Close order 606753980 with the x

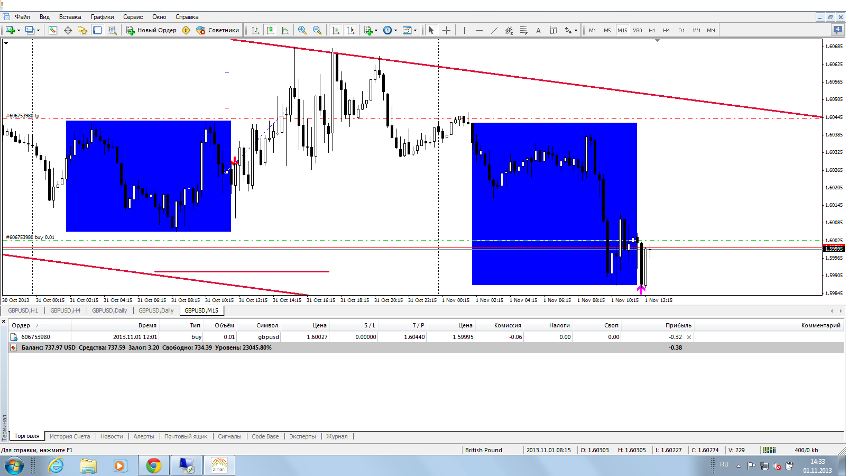(689, 337)
